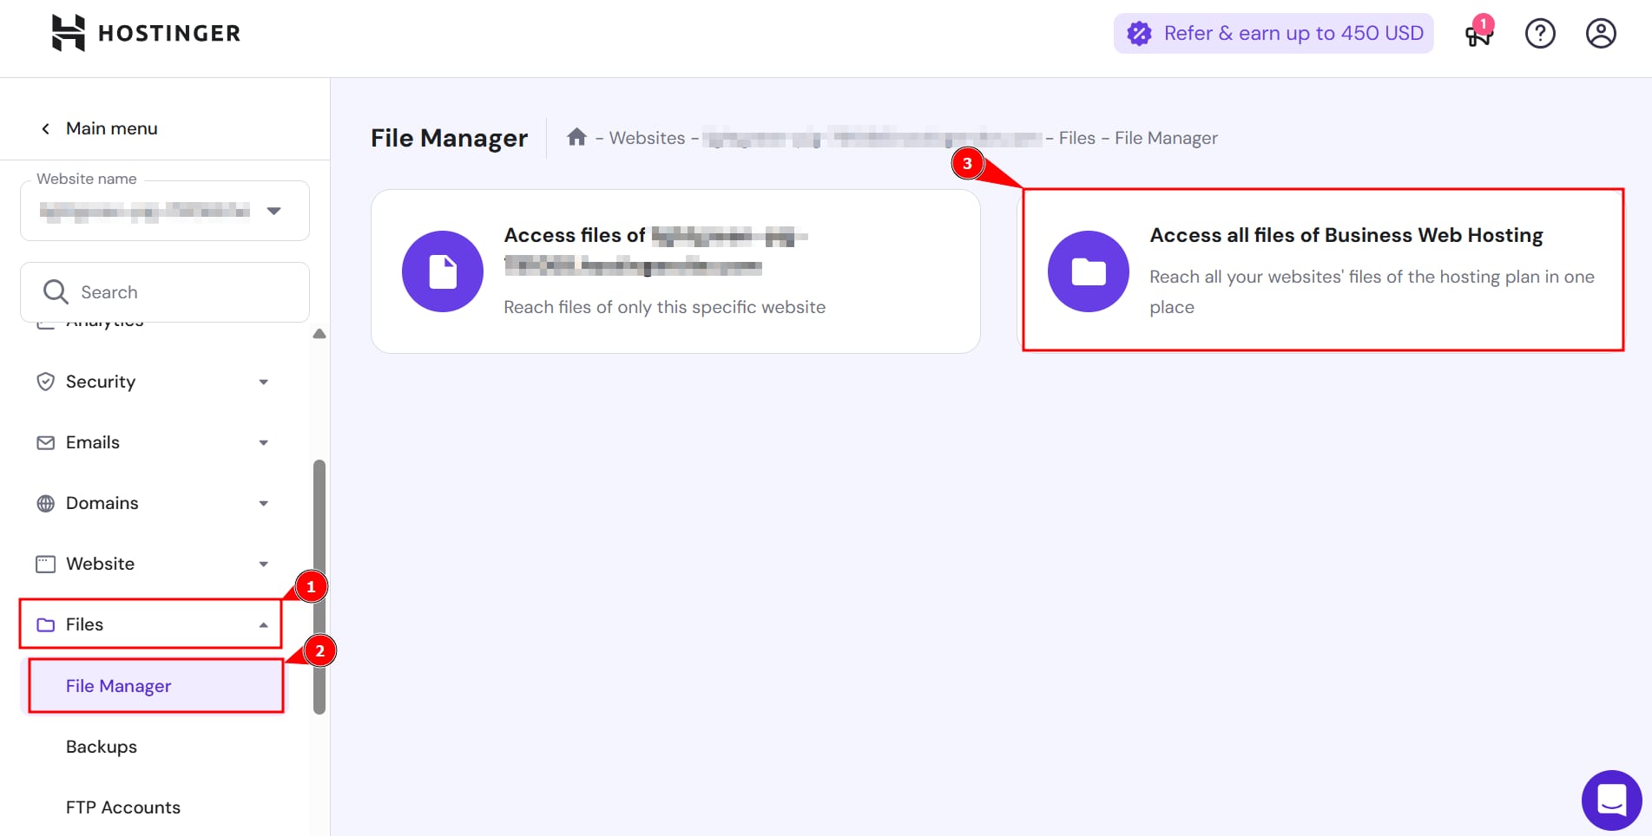The width and height of the screenshot is (1652, 836).
Task: Open the user profile account icon
Action: click(1600, 34)
